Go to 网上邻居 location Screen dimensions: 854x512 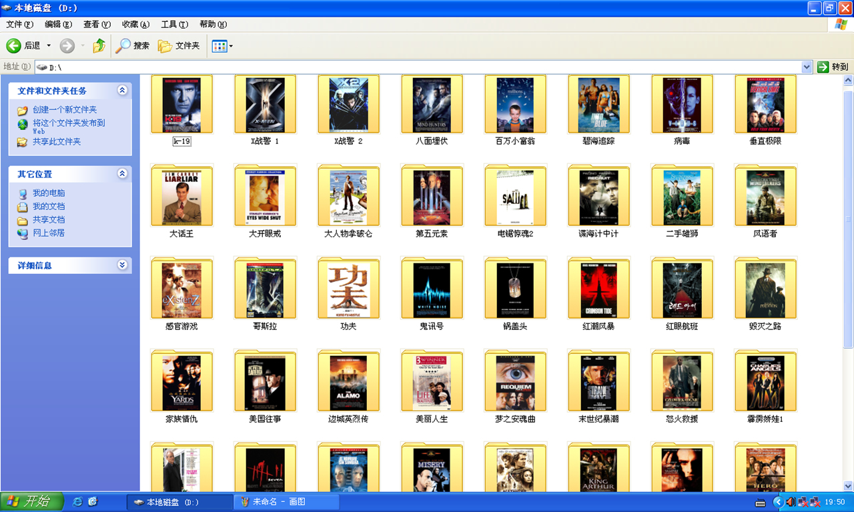tap(49, 233)
